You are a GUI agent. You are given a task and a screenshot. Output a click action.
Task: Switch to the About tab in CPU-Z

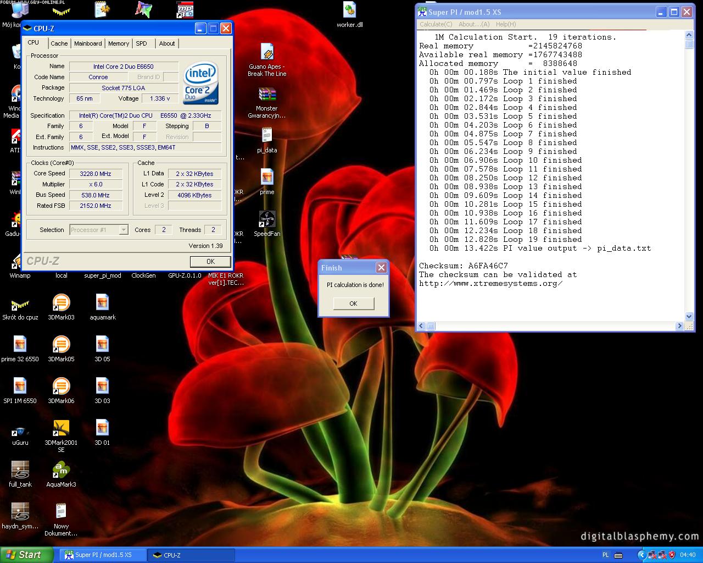click(x=167, y=43)
